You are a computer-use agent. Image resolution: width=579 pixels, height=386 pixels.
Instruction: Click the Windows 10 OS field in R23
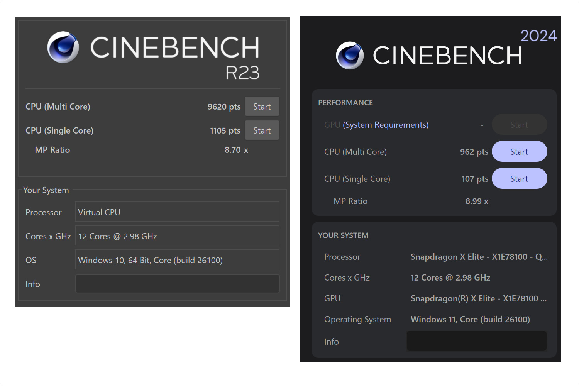177,260
